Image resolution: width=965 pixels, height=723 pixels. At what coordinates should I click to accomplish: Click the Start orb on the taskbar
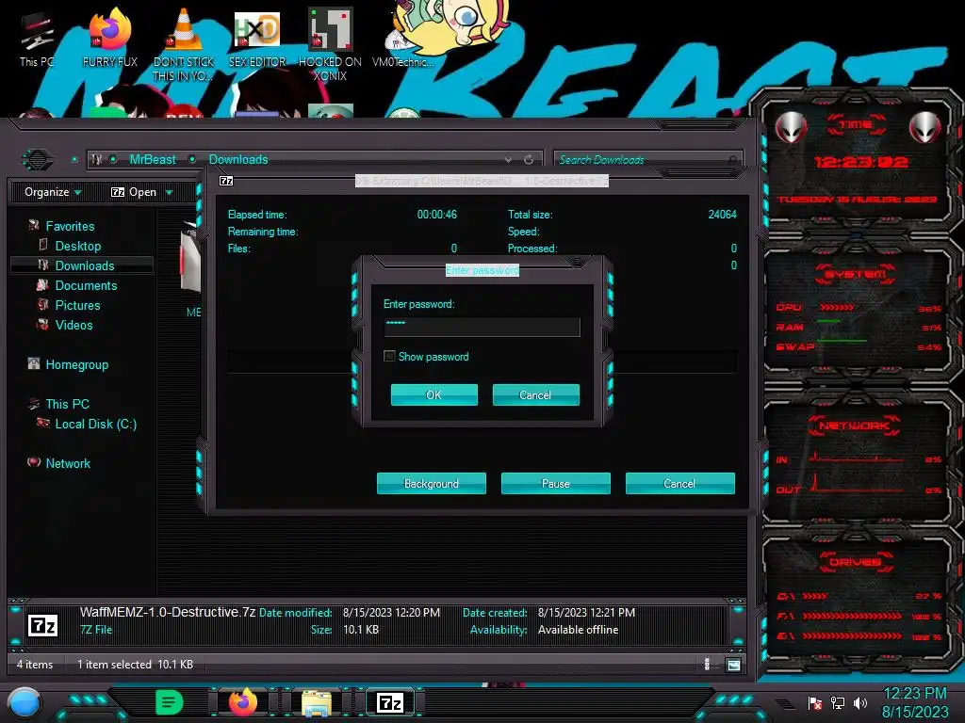[25, 703]
